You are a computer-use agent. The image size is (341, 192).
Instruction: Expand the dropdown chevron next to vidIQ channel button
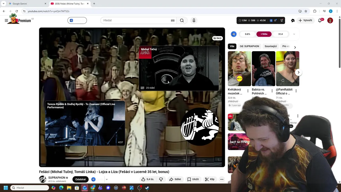coord(107,179)
